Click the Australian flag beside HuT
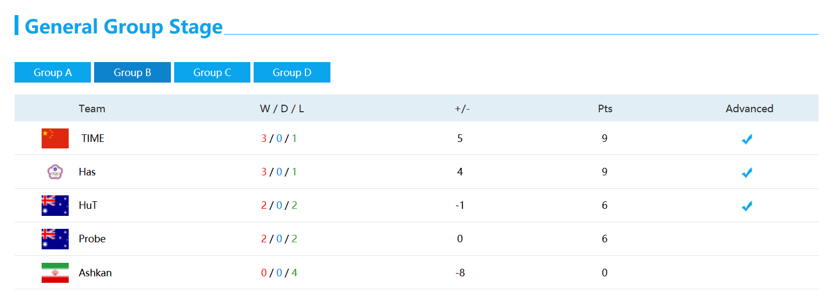829x306 pixels. pyautogui.click(x=55, y=206)
